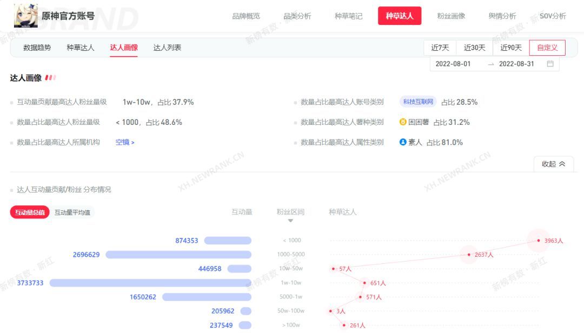Click the 2696629 interaction bar
Image resolution: width=584 pixels, height=333 pixels.
tap(178, 255)
